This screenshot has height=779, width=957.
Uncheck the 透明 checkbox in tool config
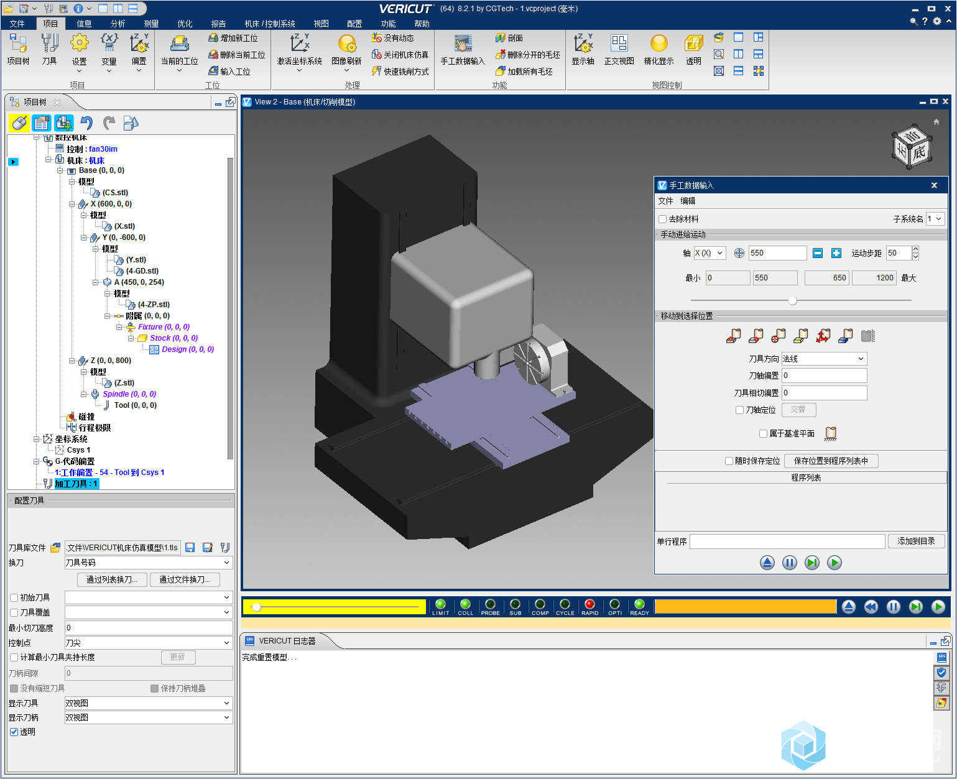pyautogui.click(x=14, y=732)
